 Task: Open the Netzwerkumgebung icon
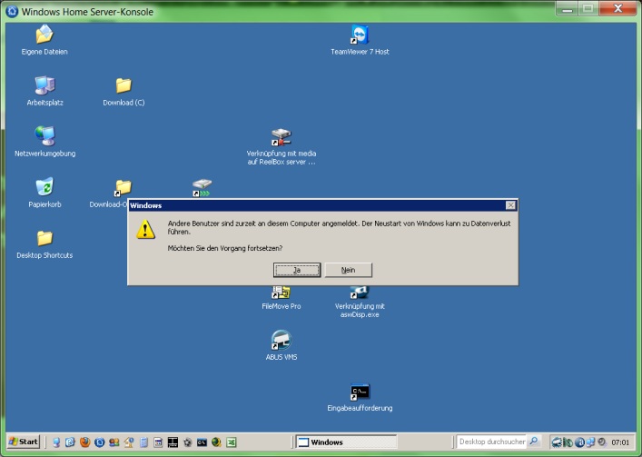coord(44,137)
